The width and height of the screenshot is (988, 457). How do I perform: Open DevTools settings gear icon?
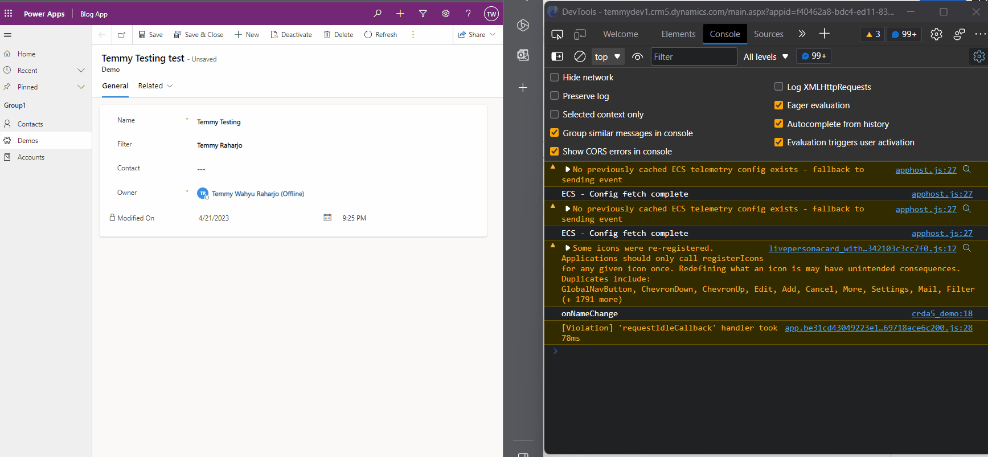(x=936, y=34)
